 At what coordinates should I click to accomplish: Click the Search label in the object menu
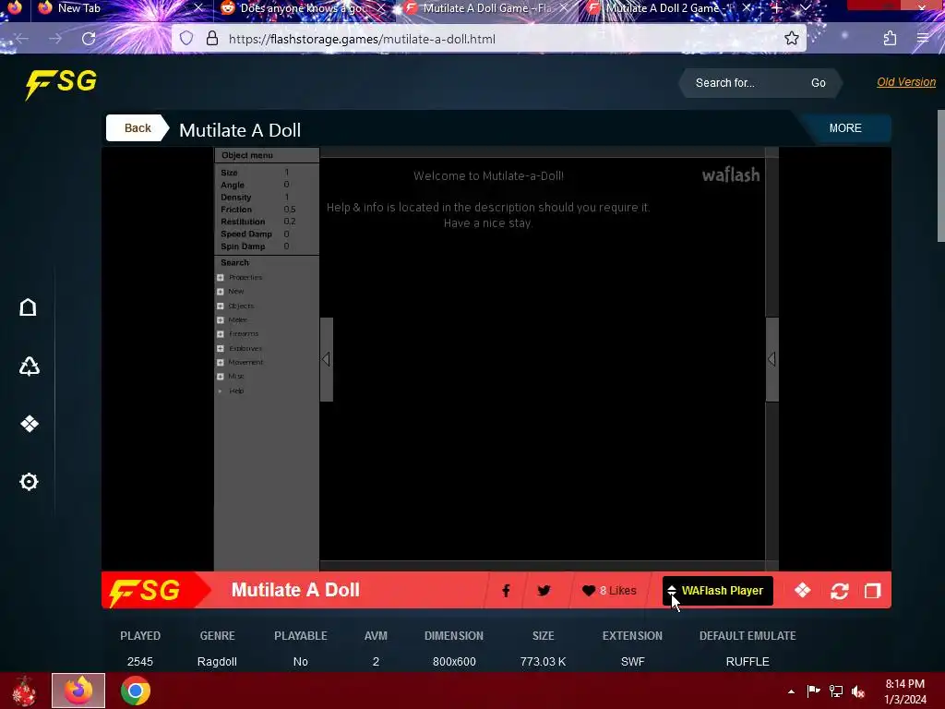point(234,263)
